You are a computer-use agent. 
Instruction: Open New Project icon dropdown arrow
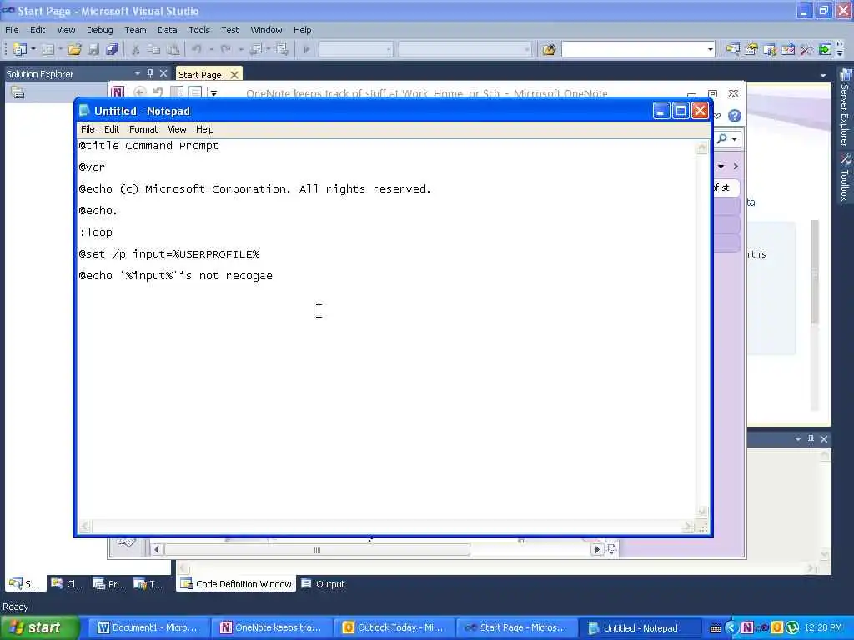tap(33, 49)
